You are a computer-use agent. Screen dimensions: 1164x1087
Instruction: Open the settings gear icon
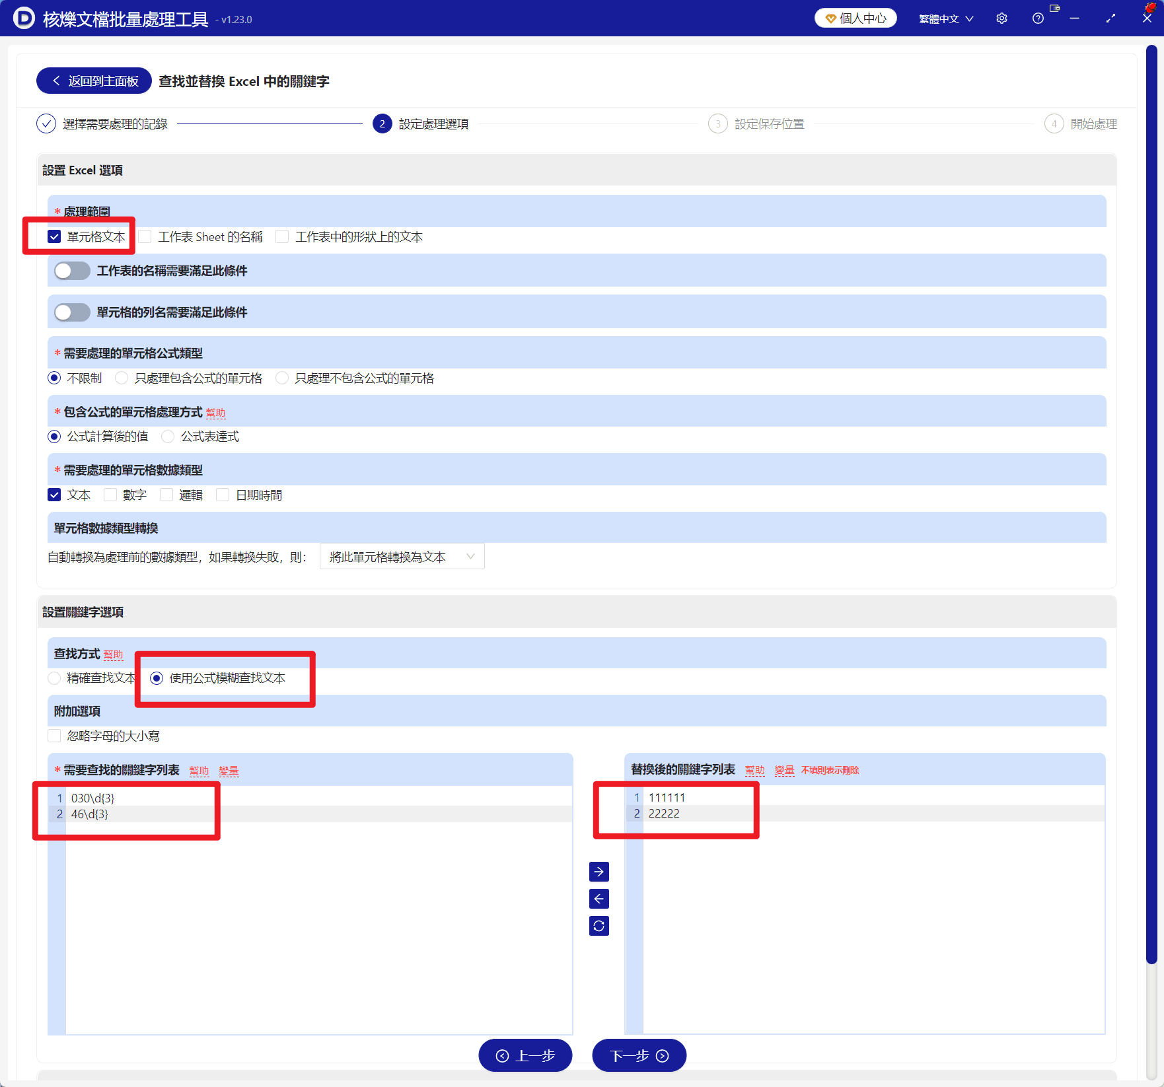pyautogui.click(x=1001, y=18)
